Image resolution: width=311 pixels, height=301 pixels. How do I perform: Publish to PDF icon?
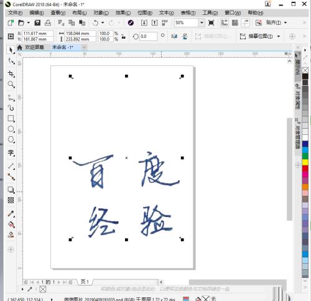tap(165, 22)
